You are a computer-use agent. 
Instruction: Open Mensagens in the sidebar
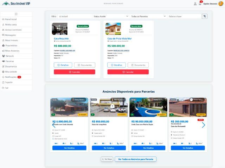tap(16, 35)
